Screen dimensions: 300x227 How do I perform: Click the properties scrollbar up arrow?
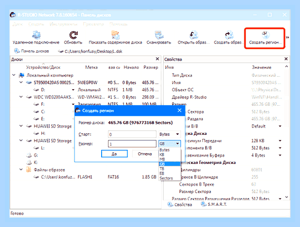[x=286, y=66]
